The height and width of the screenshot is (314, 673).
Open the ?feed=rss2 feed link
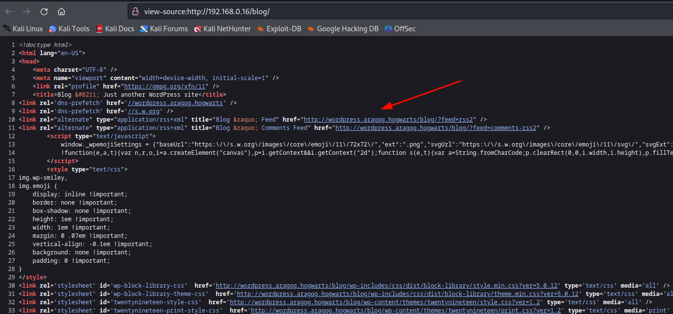[x=388, y=119]
